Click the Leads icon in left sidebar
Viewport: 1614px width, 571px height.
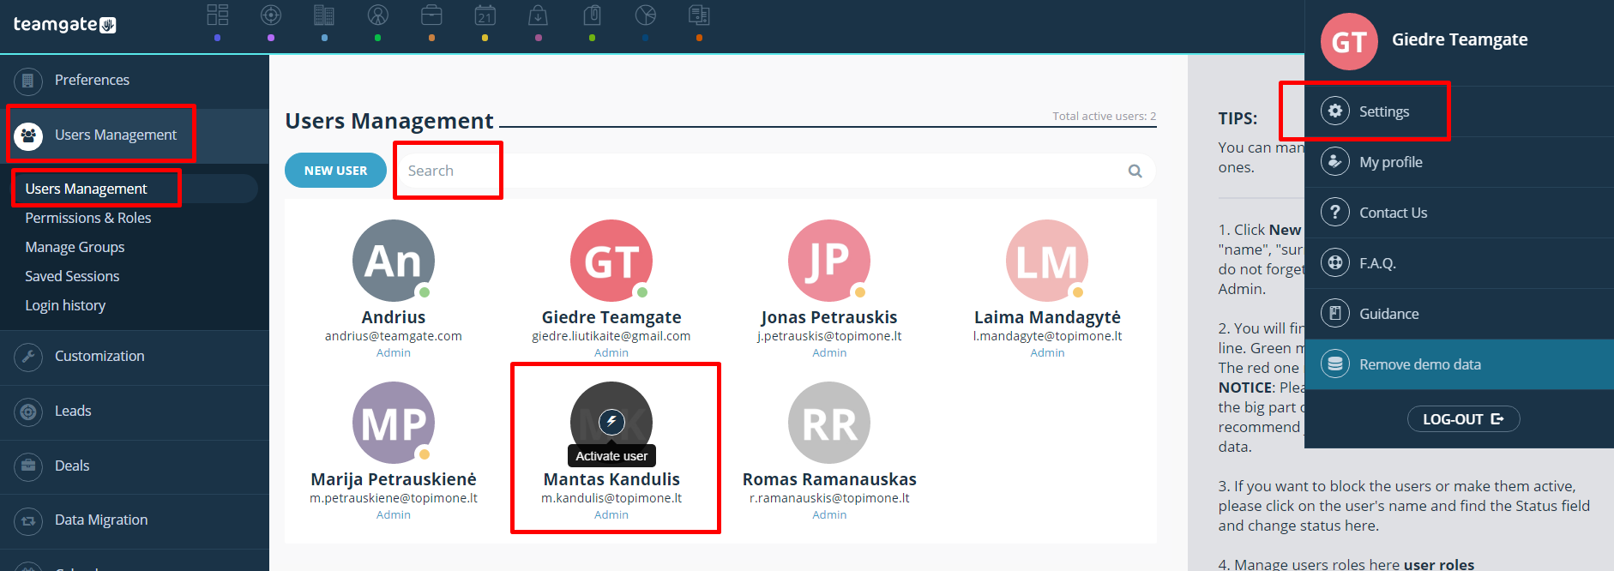pos(28,412)
